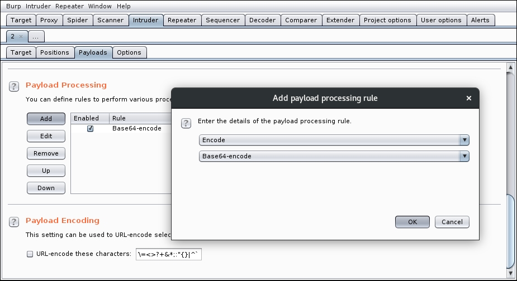Click help icon in rule dialog
Image resolution: width=517 pixels, height=281 pixels.
(x=186, y=123)
